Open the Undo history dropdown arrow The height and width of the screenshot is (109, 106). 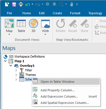32,4
